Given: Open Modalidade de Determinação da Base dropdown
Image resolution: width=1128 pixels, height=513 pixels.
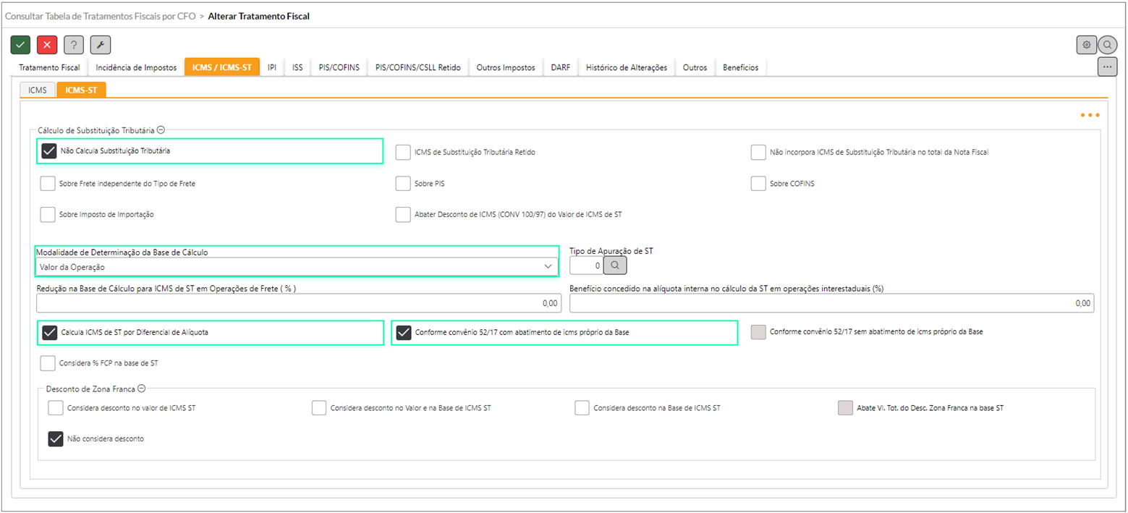Looking at the screenshot, I should (297, 267).
